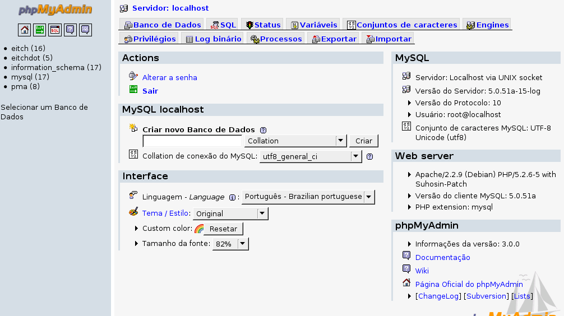Screen dimensions: 564x316
Task: Click the charset icon beside Conjunto de caracteres MySQL
Action: pos(406,126)
